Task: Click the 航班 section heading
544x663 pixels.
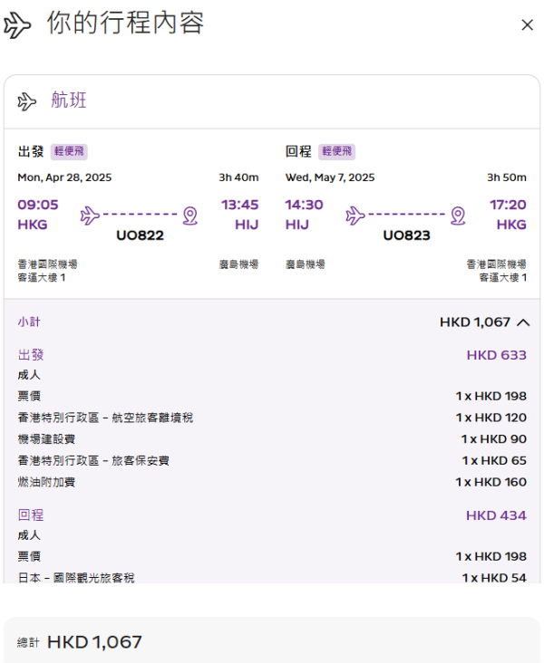Action: pos(69,101)
